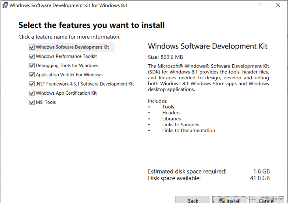This screenshot has width=288, height=203.
Task: Click the Size: 869.6 MB text
Action: pyautogui.click(x=165, y=57)
